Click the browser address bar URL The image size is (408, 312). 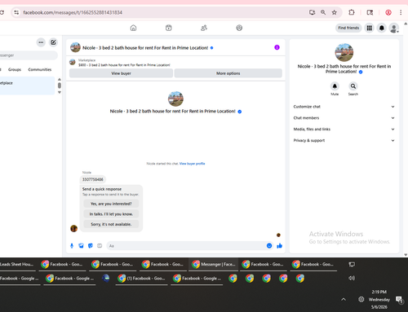click(73, 12)
